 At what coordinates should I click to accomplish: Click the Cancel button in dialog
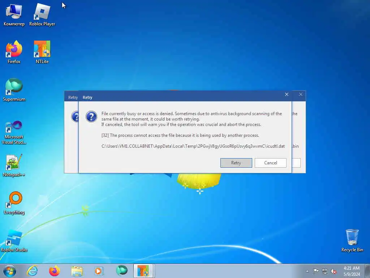[270, 163]
